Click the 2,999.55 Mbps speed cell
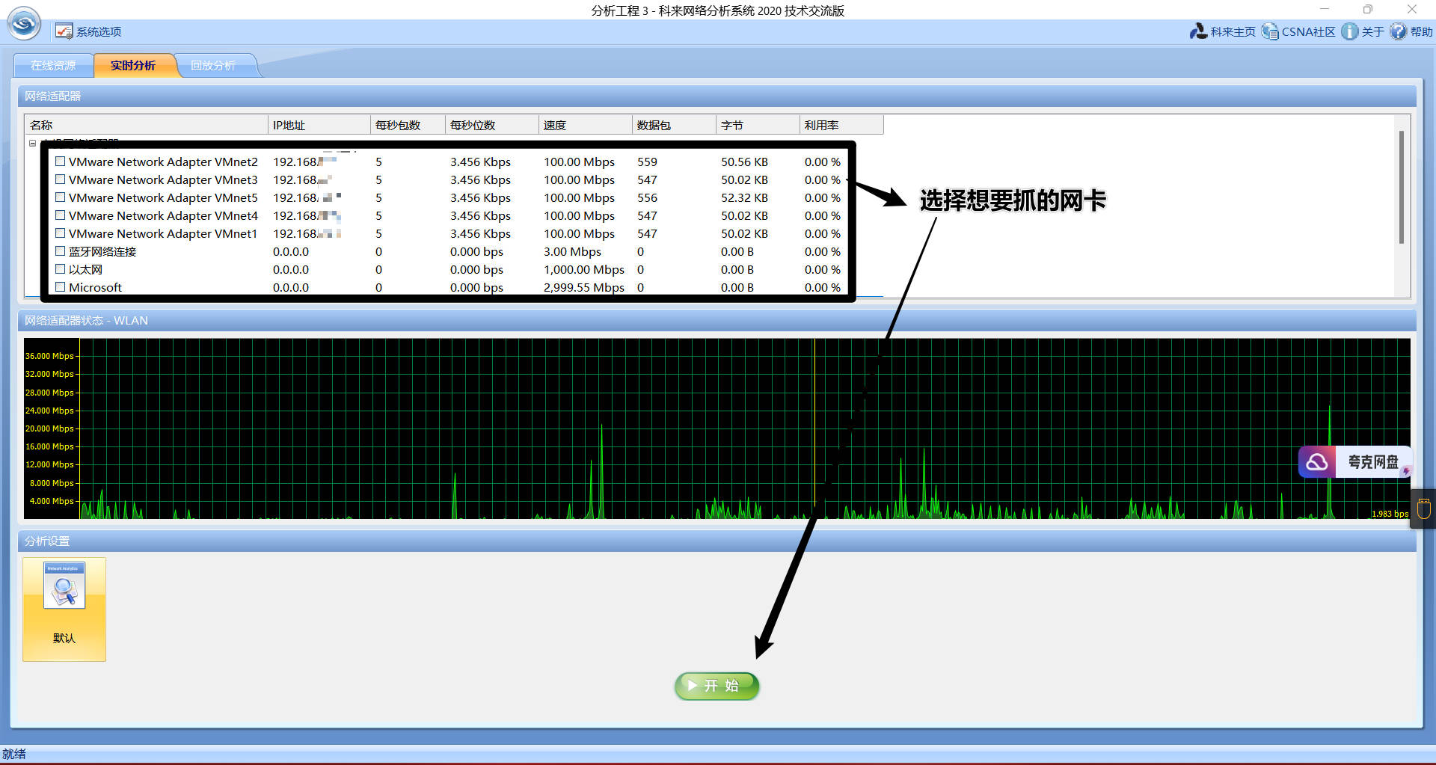The width and height of the screenshot is (1436, 765). click(584, 287)
